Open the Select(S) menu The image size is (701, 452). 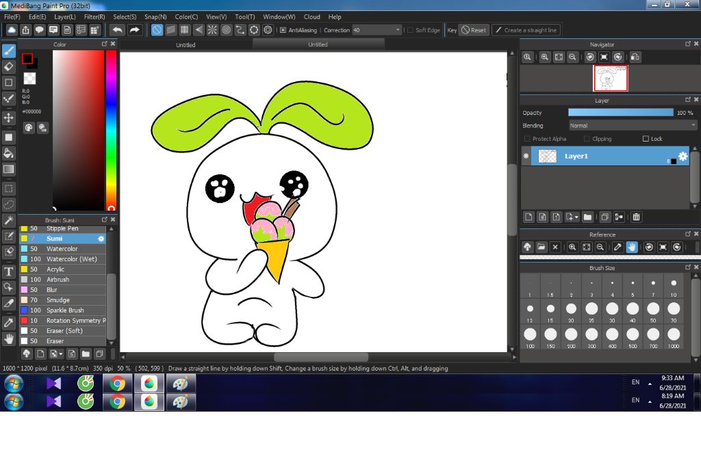[x=125, y=17]
